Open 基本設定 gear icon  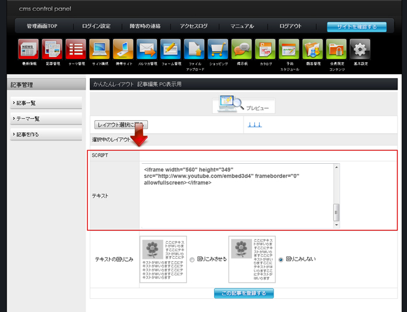coord(360,49)
